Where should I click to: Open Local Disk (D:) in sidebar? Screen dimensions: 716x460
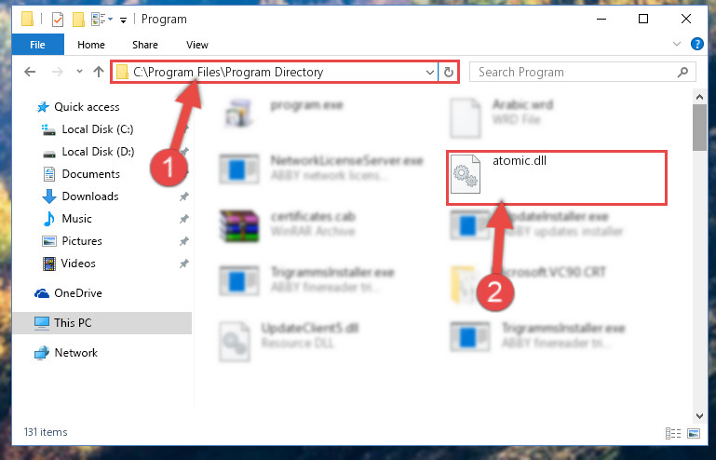click(x=98, y=152)
